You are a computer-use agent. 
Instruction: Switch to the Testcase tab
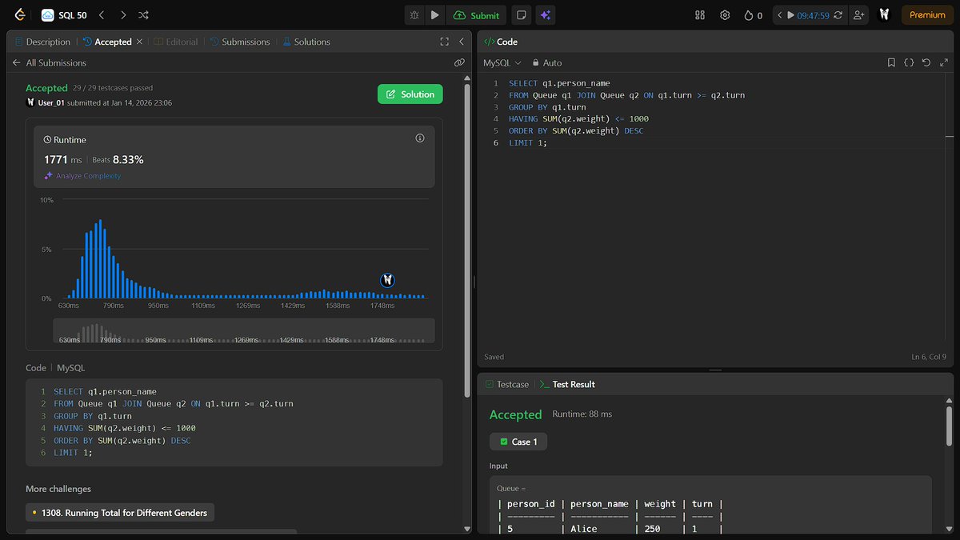click(x=506, y=384)
